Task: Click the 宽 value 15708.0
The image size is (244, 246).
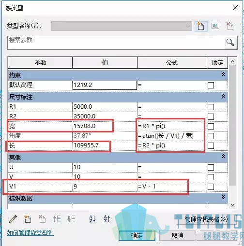Action: [x=105, y=126]
